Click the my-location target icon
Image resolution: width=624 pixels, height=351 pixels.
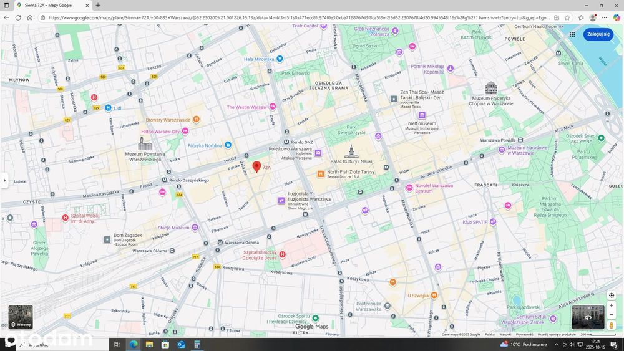click(x=612, y=296)
